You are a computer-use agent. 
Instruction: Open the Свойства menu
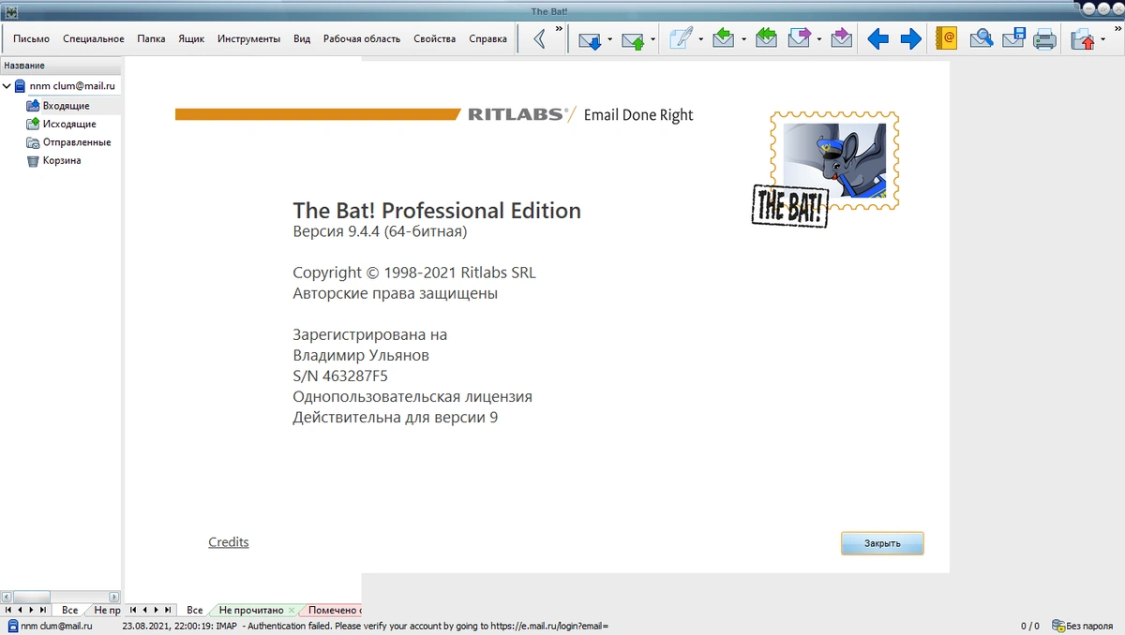tap(434, 39)
